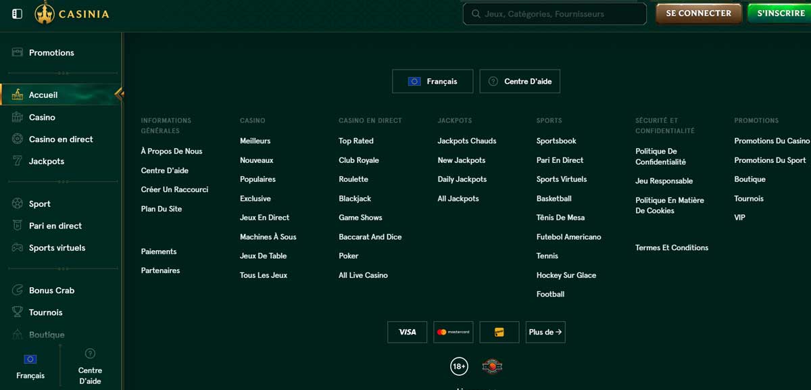Open the Hockey Sur Glace link
811x390 pixels.
(x=566, y=275)
